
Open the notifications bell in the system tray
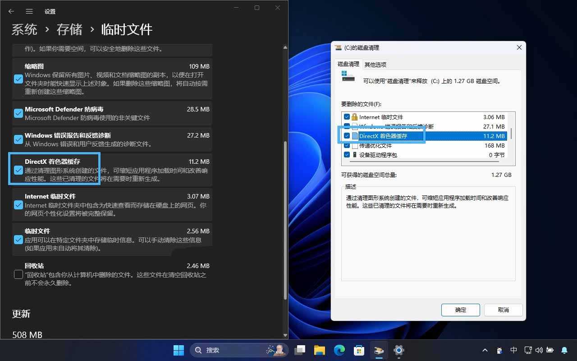pyautogui.click(x=564, y=350)
